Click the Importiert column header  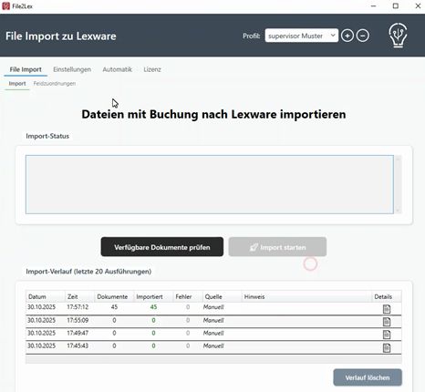click(153, 296)
